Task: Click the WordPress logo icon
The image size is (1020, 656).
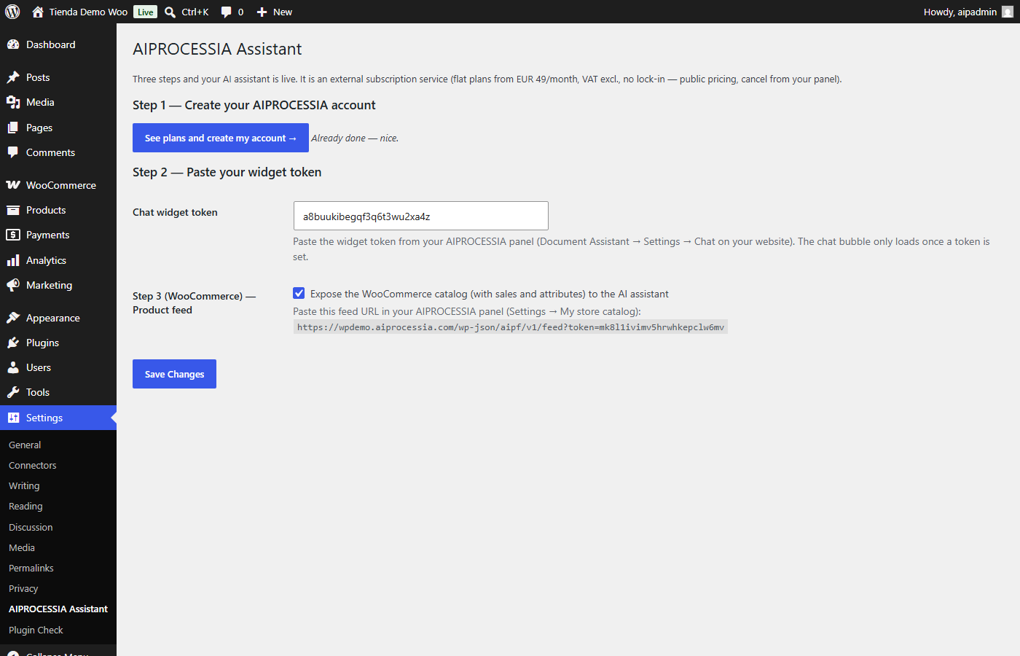Action: coord(12,12)
